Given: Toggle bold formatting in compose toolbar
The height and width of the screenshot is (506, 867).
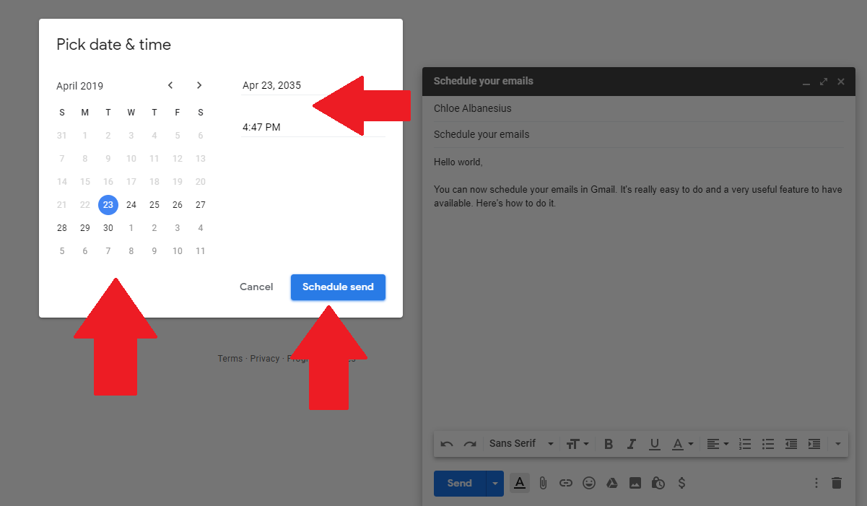Looking at the screenshot, I should [x=609, y=444].
